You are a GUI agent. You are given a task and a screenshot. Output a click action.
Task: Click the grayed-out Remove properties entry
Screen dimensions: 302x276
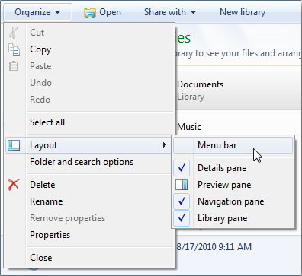click(x=90, y=218)
